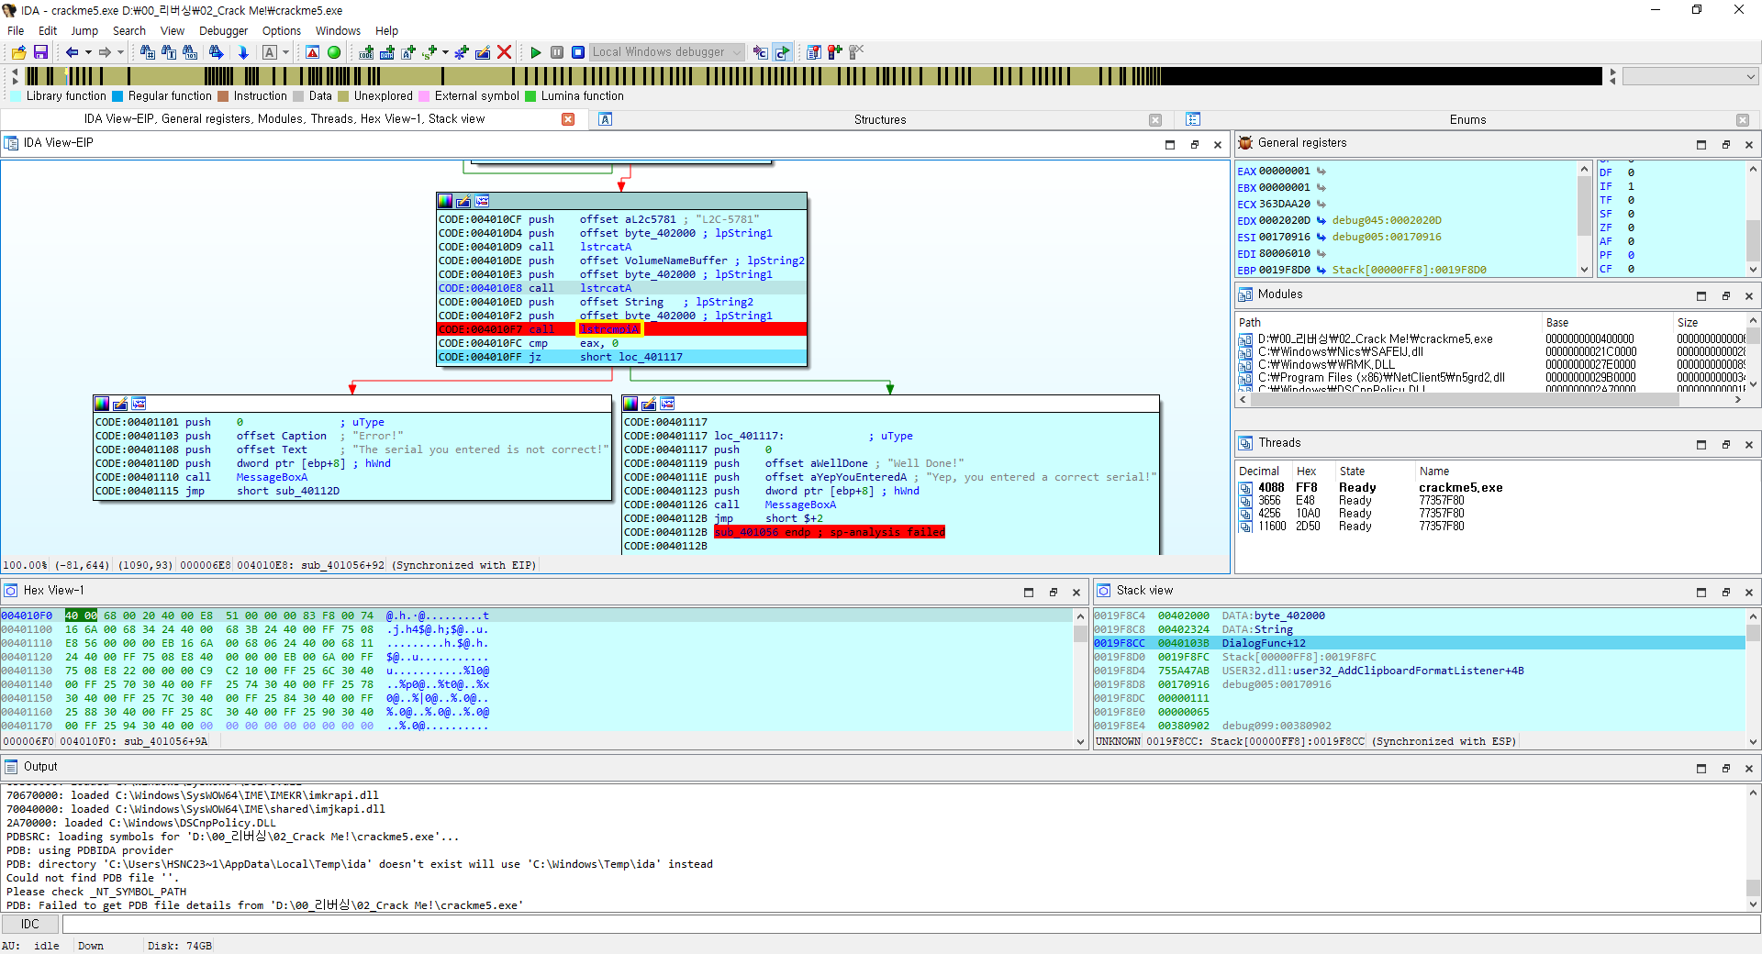
Task: Click the Base column header in Modules
Action: tap(1556, 323)
